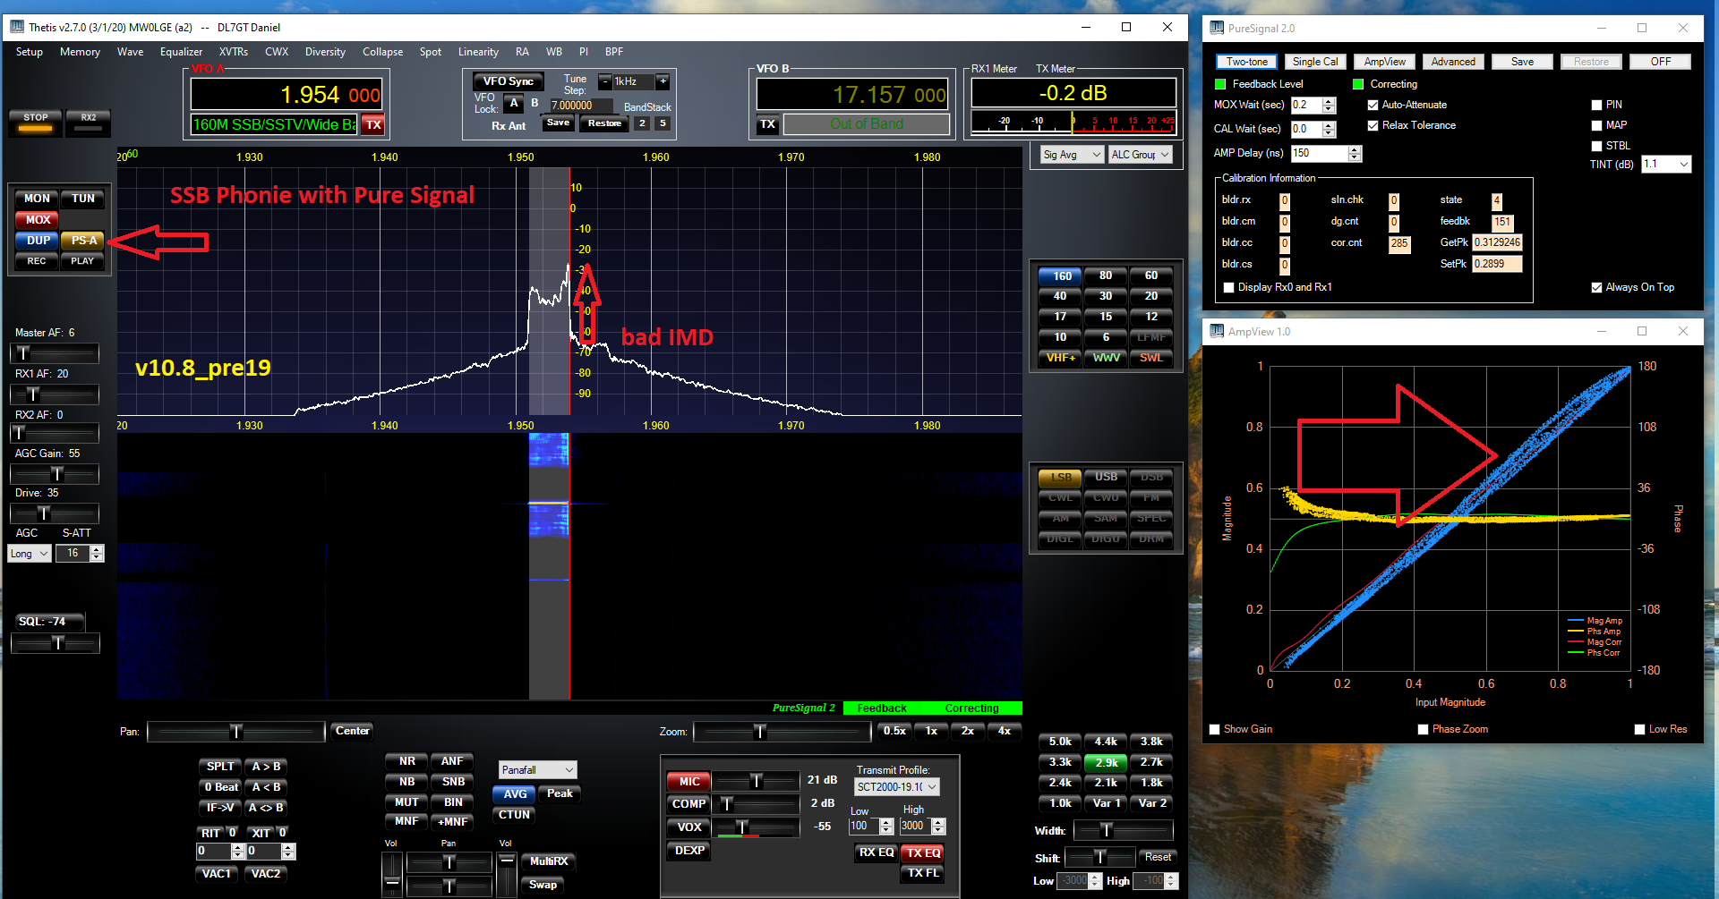Open the Panafall display mode dropdown

(x=537, y=770)
